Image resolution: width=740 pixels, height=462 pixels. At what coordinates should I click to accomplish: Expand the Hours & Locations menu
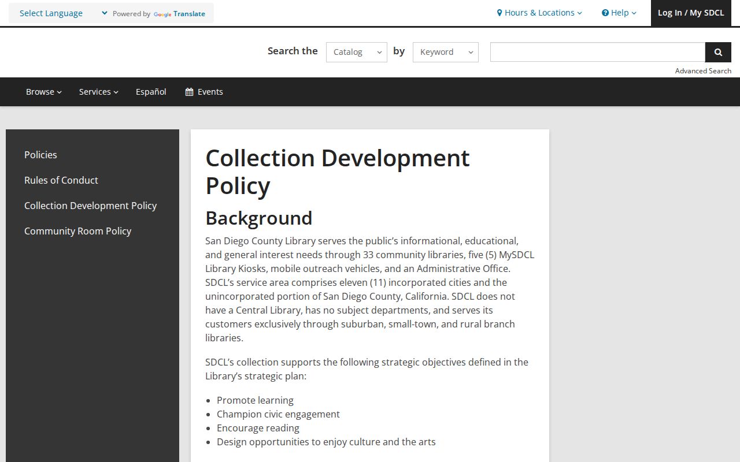pos(539,13)
